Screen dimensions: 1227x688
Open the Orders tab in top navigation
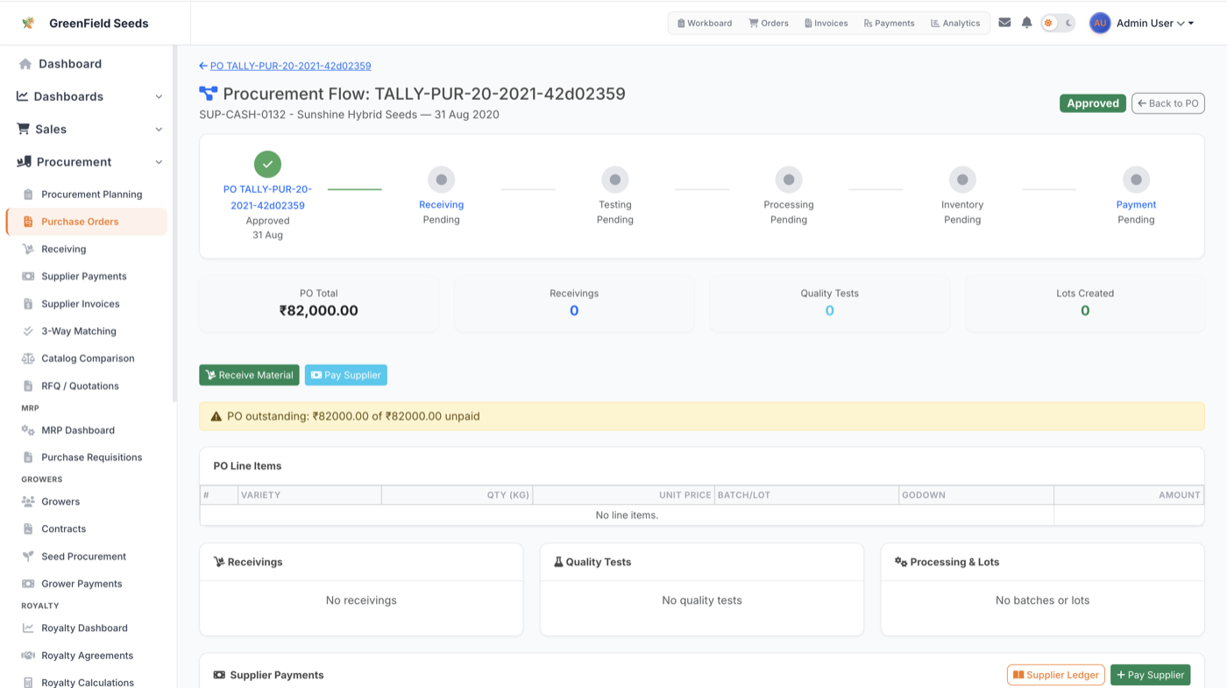pyautogui.click(x=769, y=23)
